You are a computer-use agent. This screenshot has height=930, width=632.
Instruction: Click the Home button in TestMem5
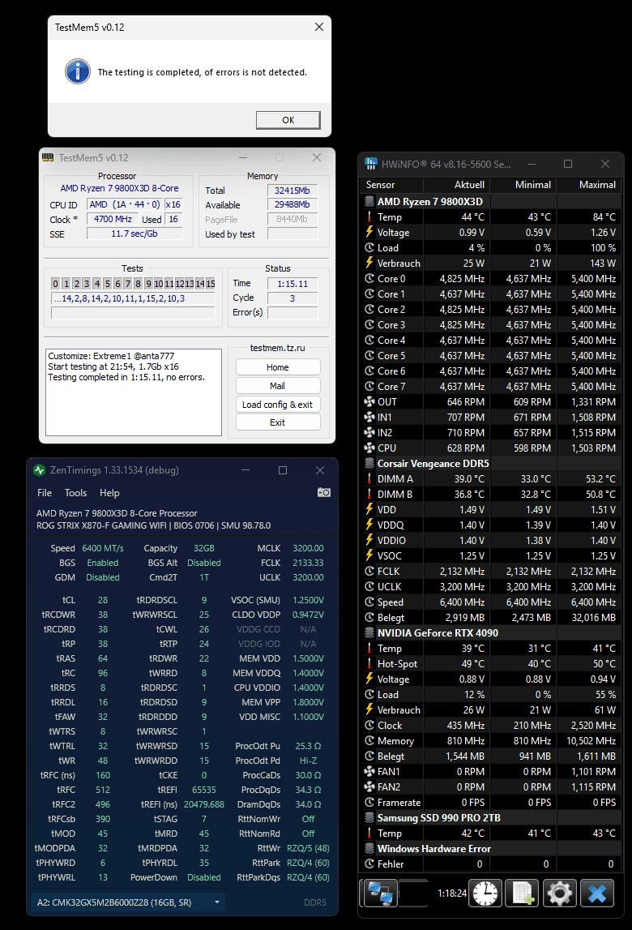pos(277,367)
